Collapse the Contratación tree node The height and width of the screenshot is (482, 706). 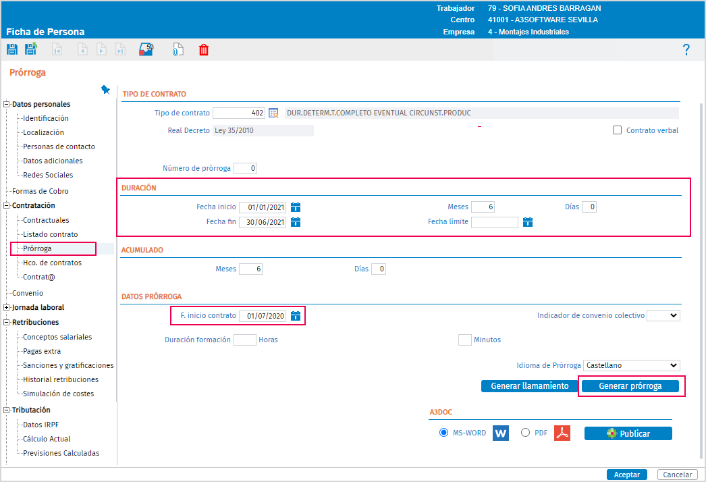click(x=6, y=205)
